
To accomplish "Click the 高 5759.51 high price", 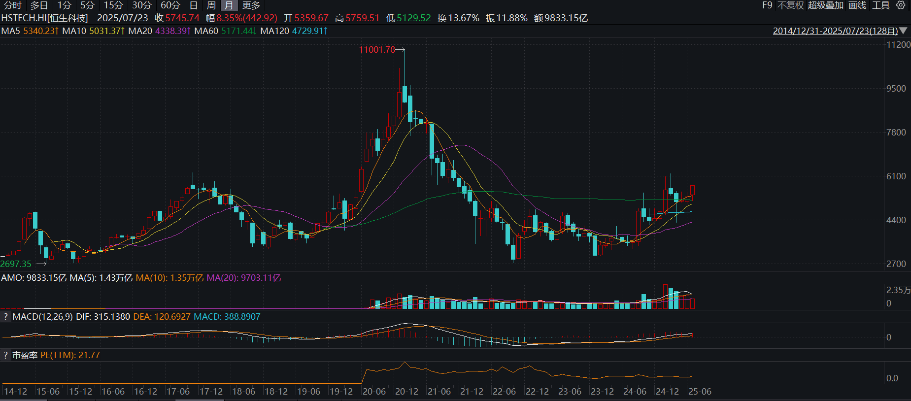I will click(x=357, y=18).
